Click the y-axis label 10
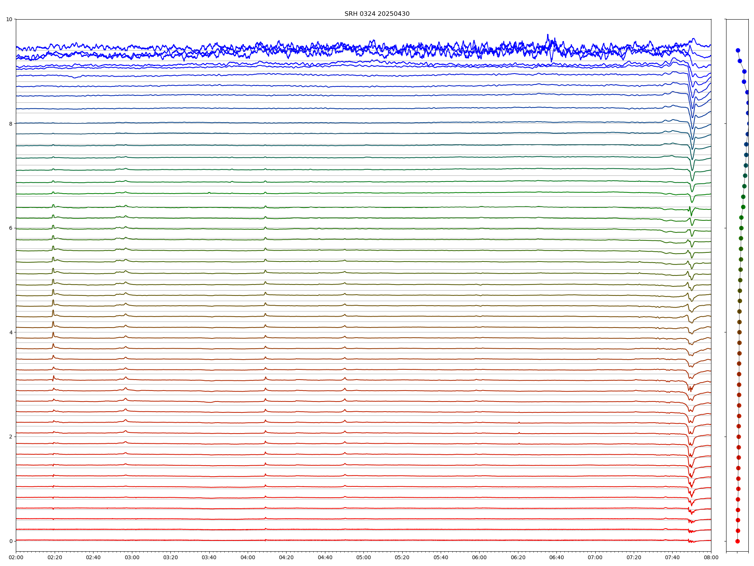754x566 pixels. point(9,19)
